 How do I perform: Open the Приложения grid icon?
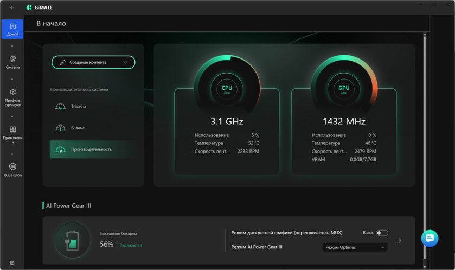click(x=13, y=129)
